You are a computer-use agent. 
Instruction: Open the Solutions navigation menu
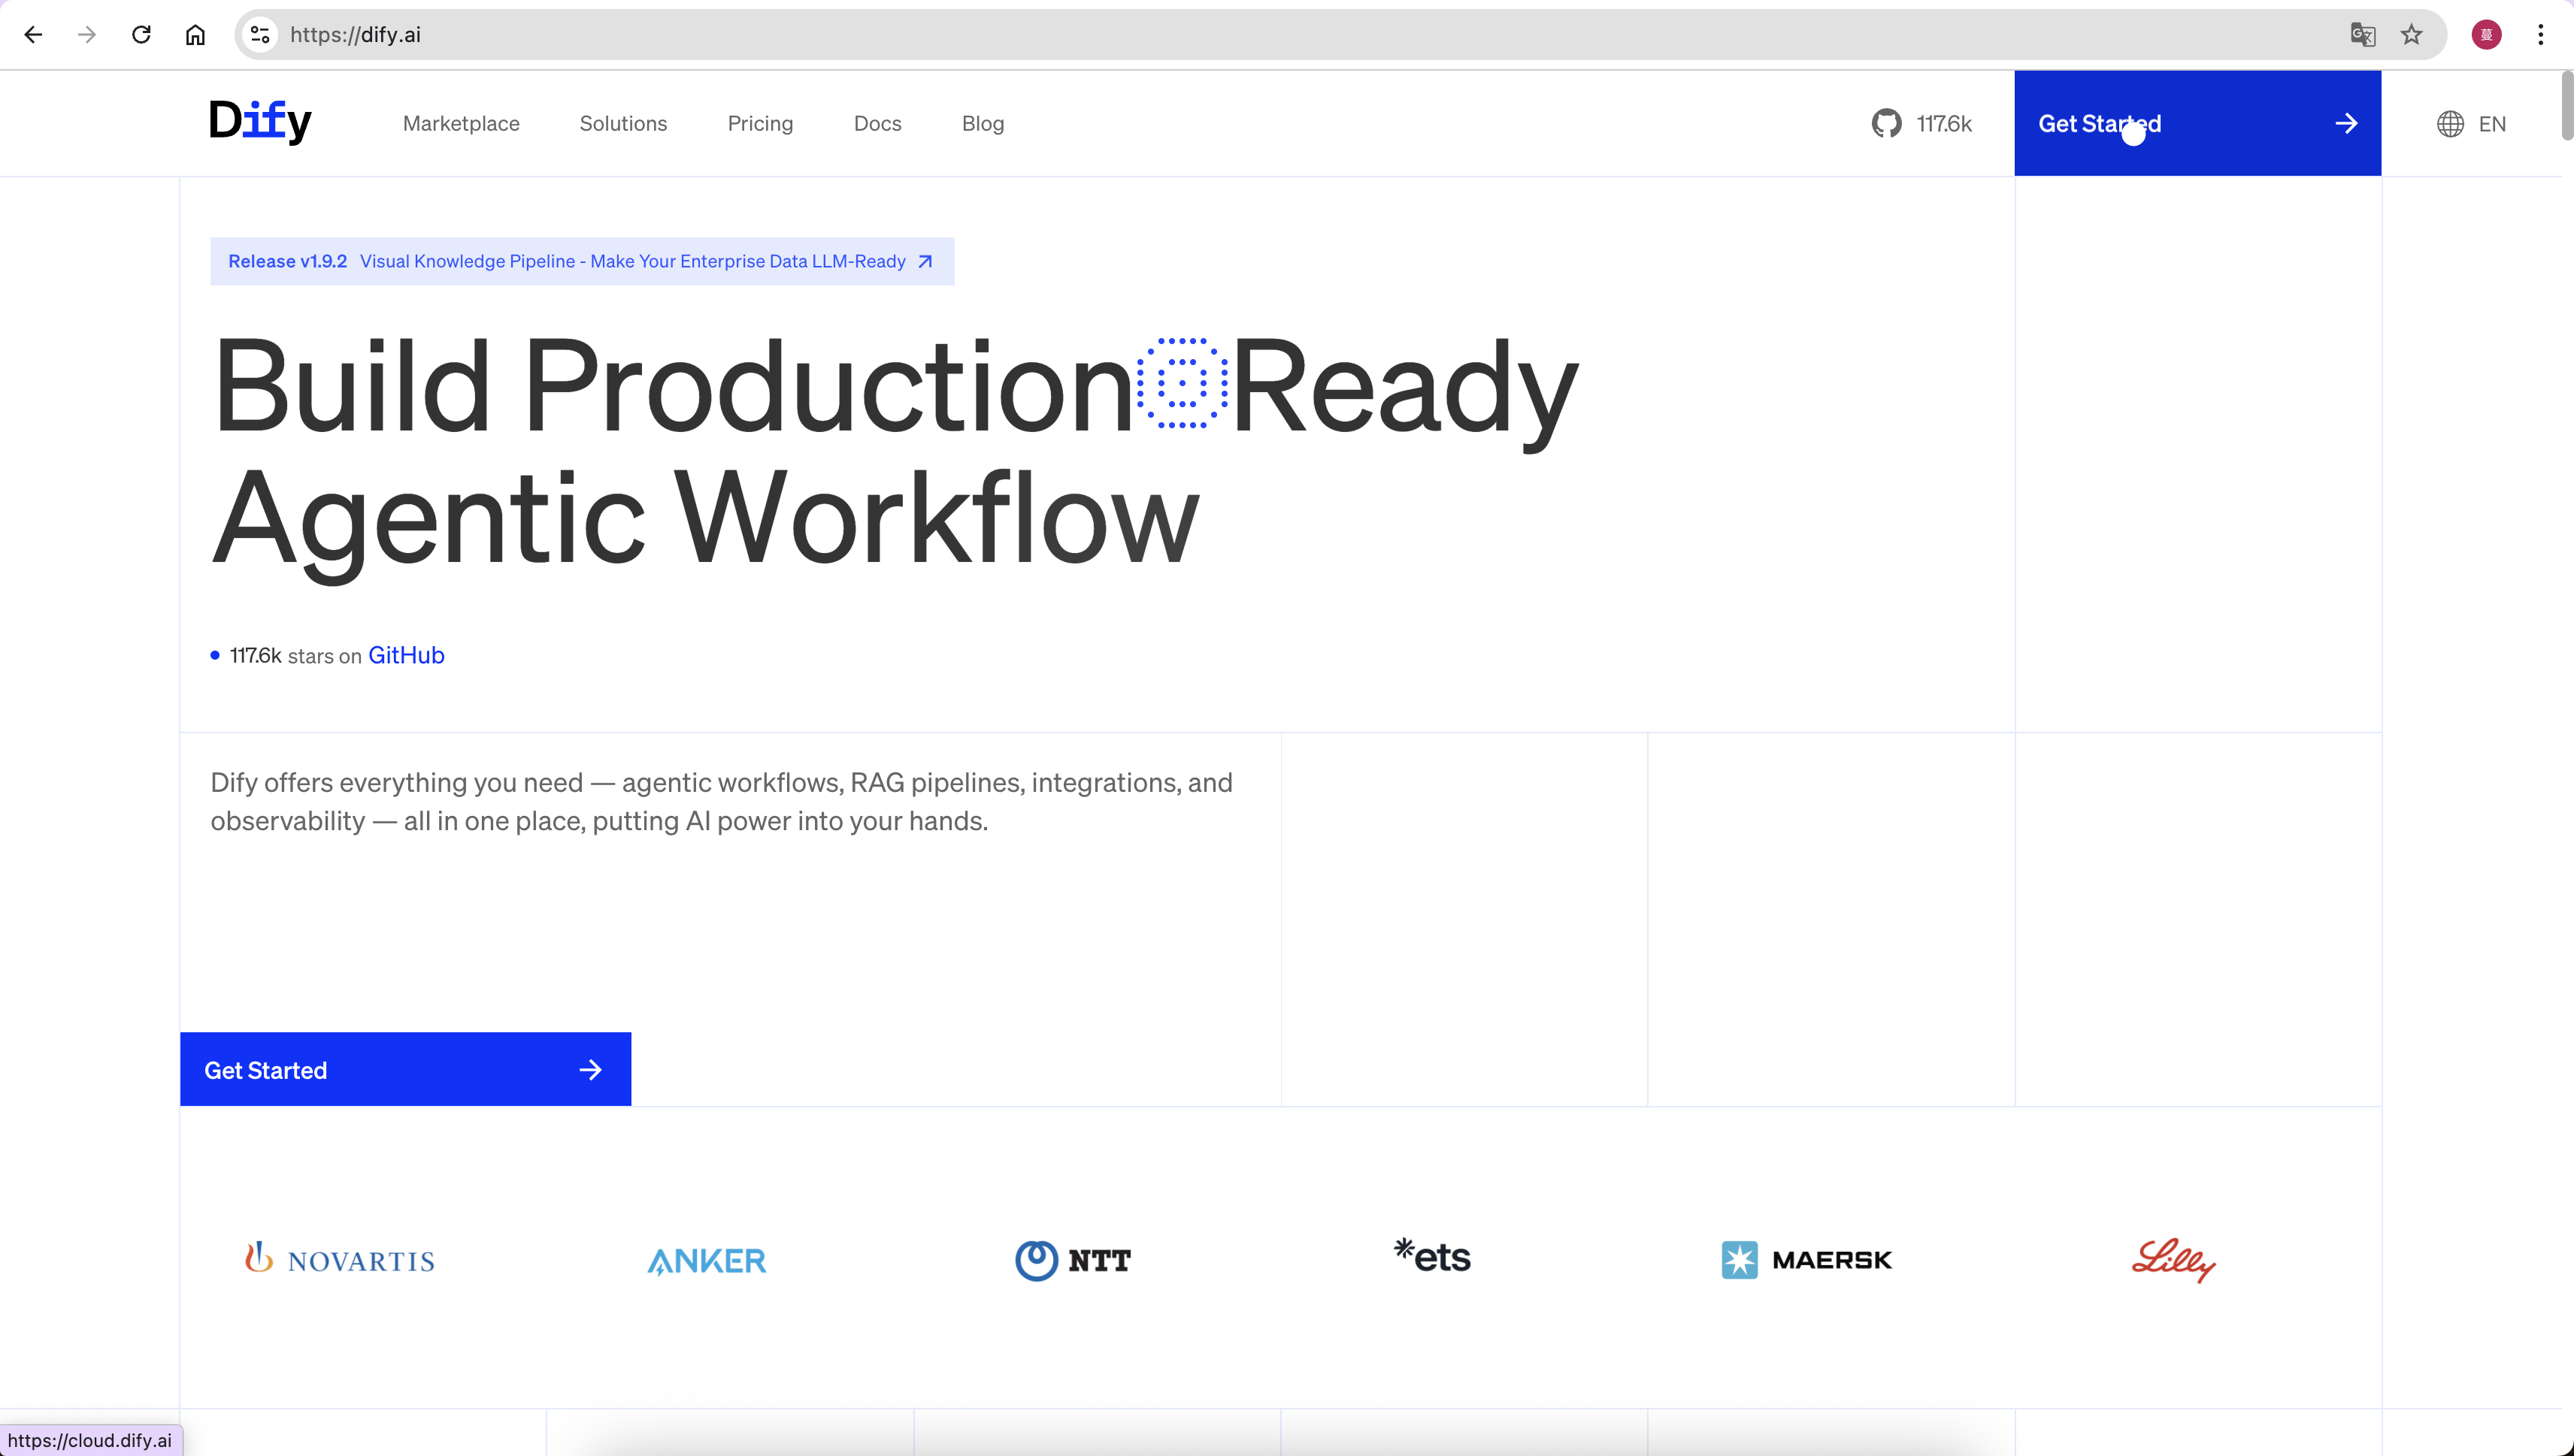tap(622, 124)
